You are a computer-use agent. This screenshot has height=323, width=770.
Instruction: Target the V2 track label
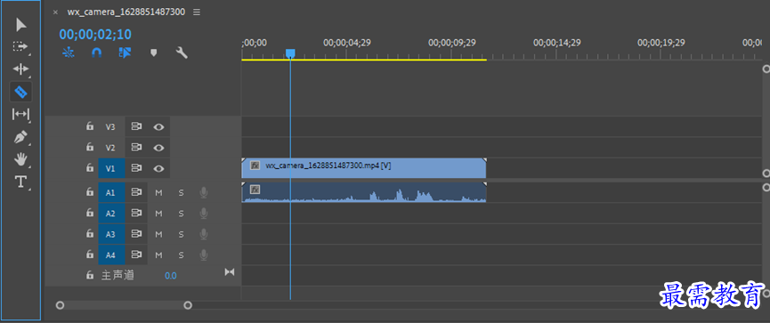coord(110,148)
